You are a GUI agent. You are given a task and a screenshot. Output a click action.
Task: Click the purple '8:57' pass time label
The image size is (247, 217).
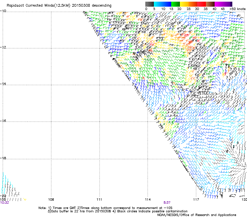coord(167,203)
